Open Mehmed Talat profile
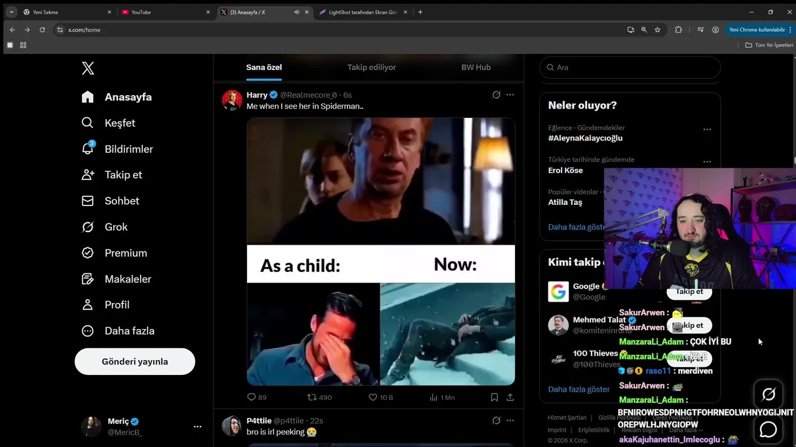The image size is (796, 447). tap(599, 320)
